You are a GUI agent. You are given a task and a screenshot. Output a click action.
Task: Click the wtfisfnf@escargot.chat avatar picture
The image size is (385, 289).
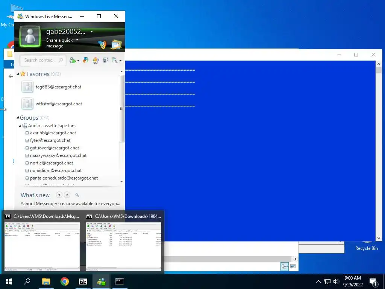27,104
